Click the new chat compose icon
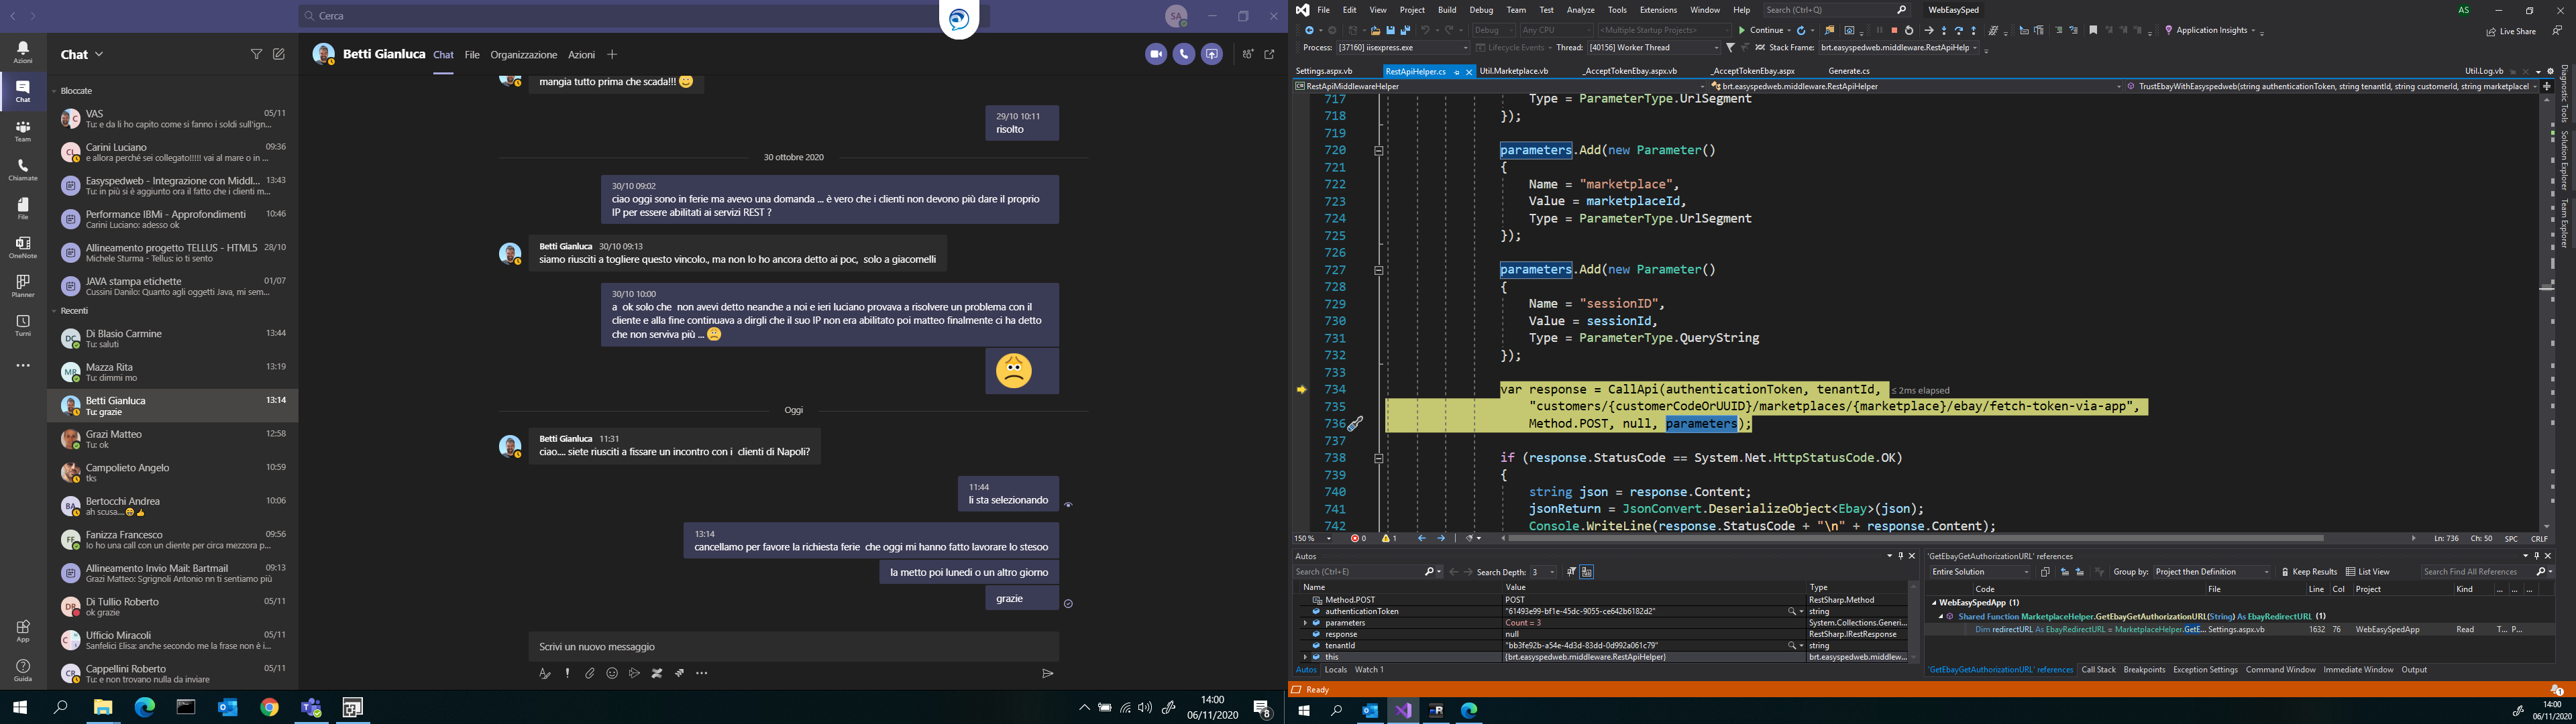The height and width of the screenshot is (724, 2576). (279, 54)
